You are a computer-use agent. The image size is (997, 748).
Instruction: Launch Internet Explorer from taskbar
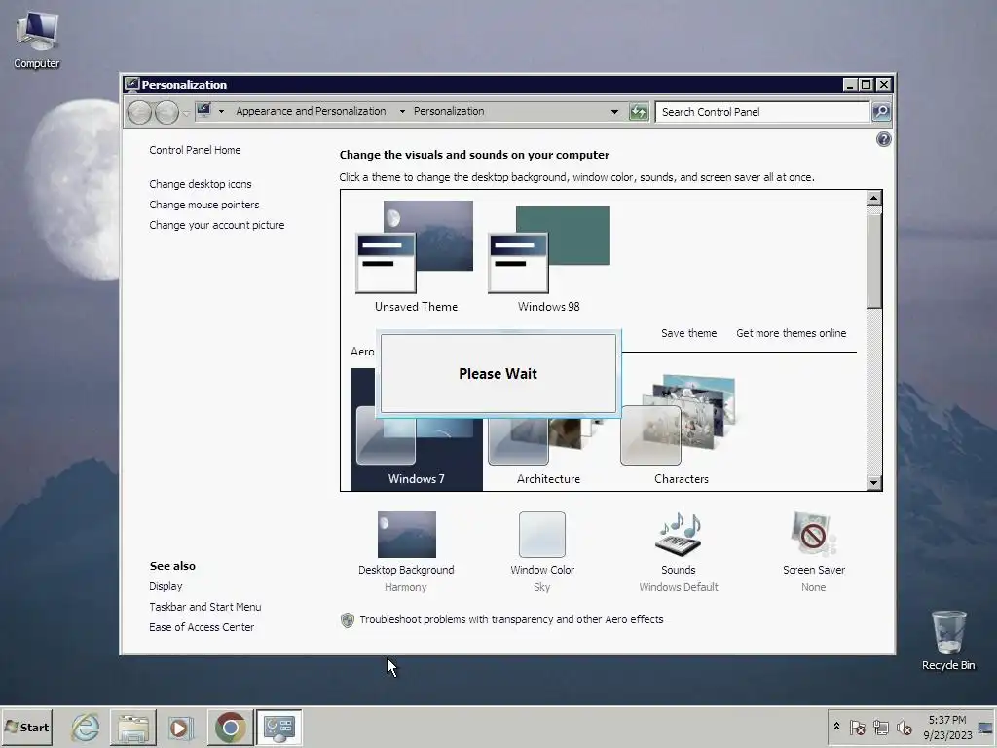(86, 727)
